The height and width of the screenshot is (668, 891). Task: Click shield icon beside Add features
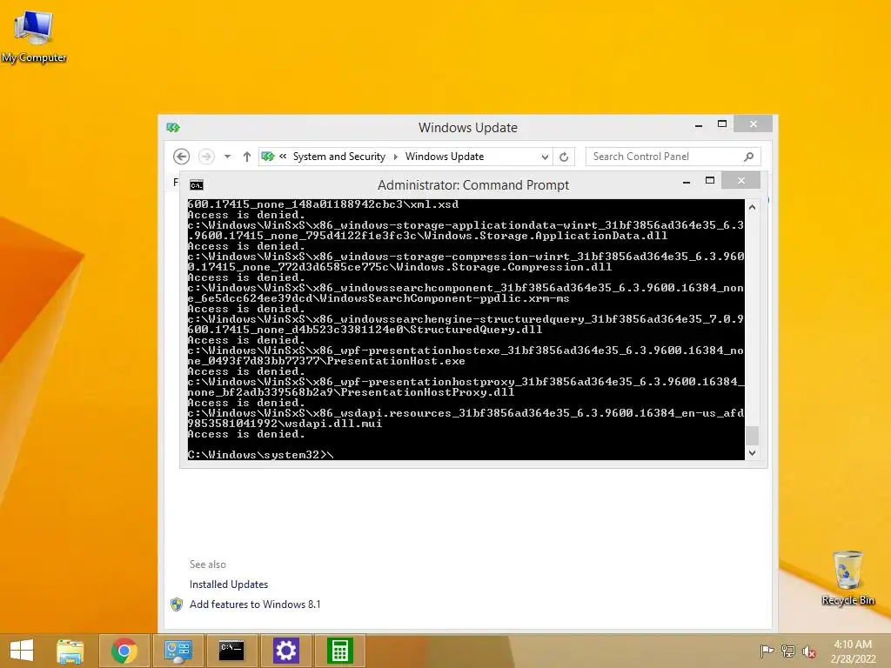177,605
